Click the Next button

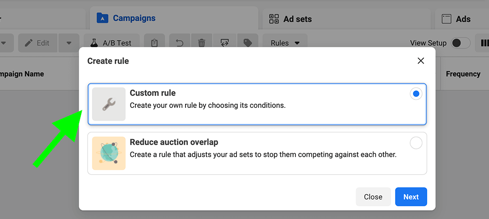tap(411, 197)
